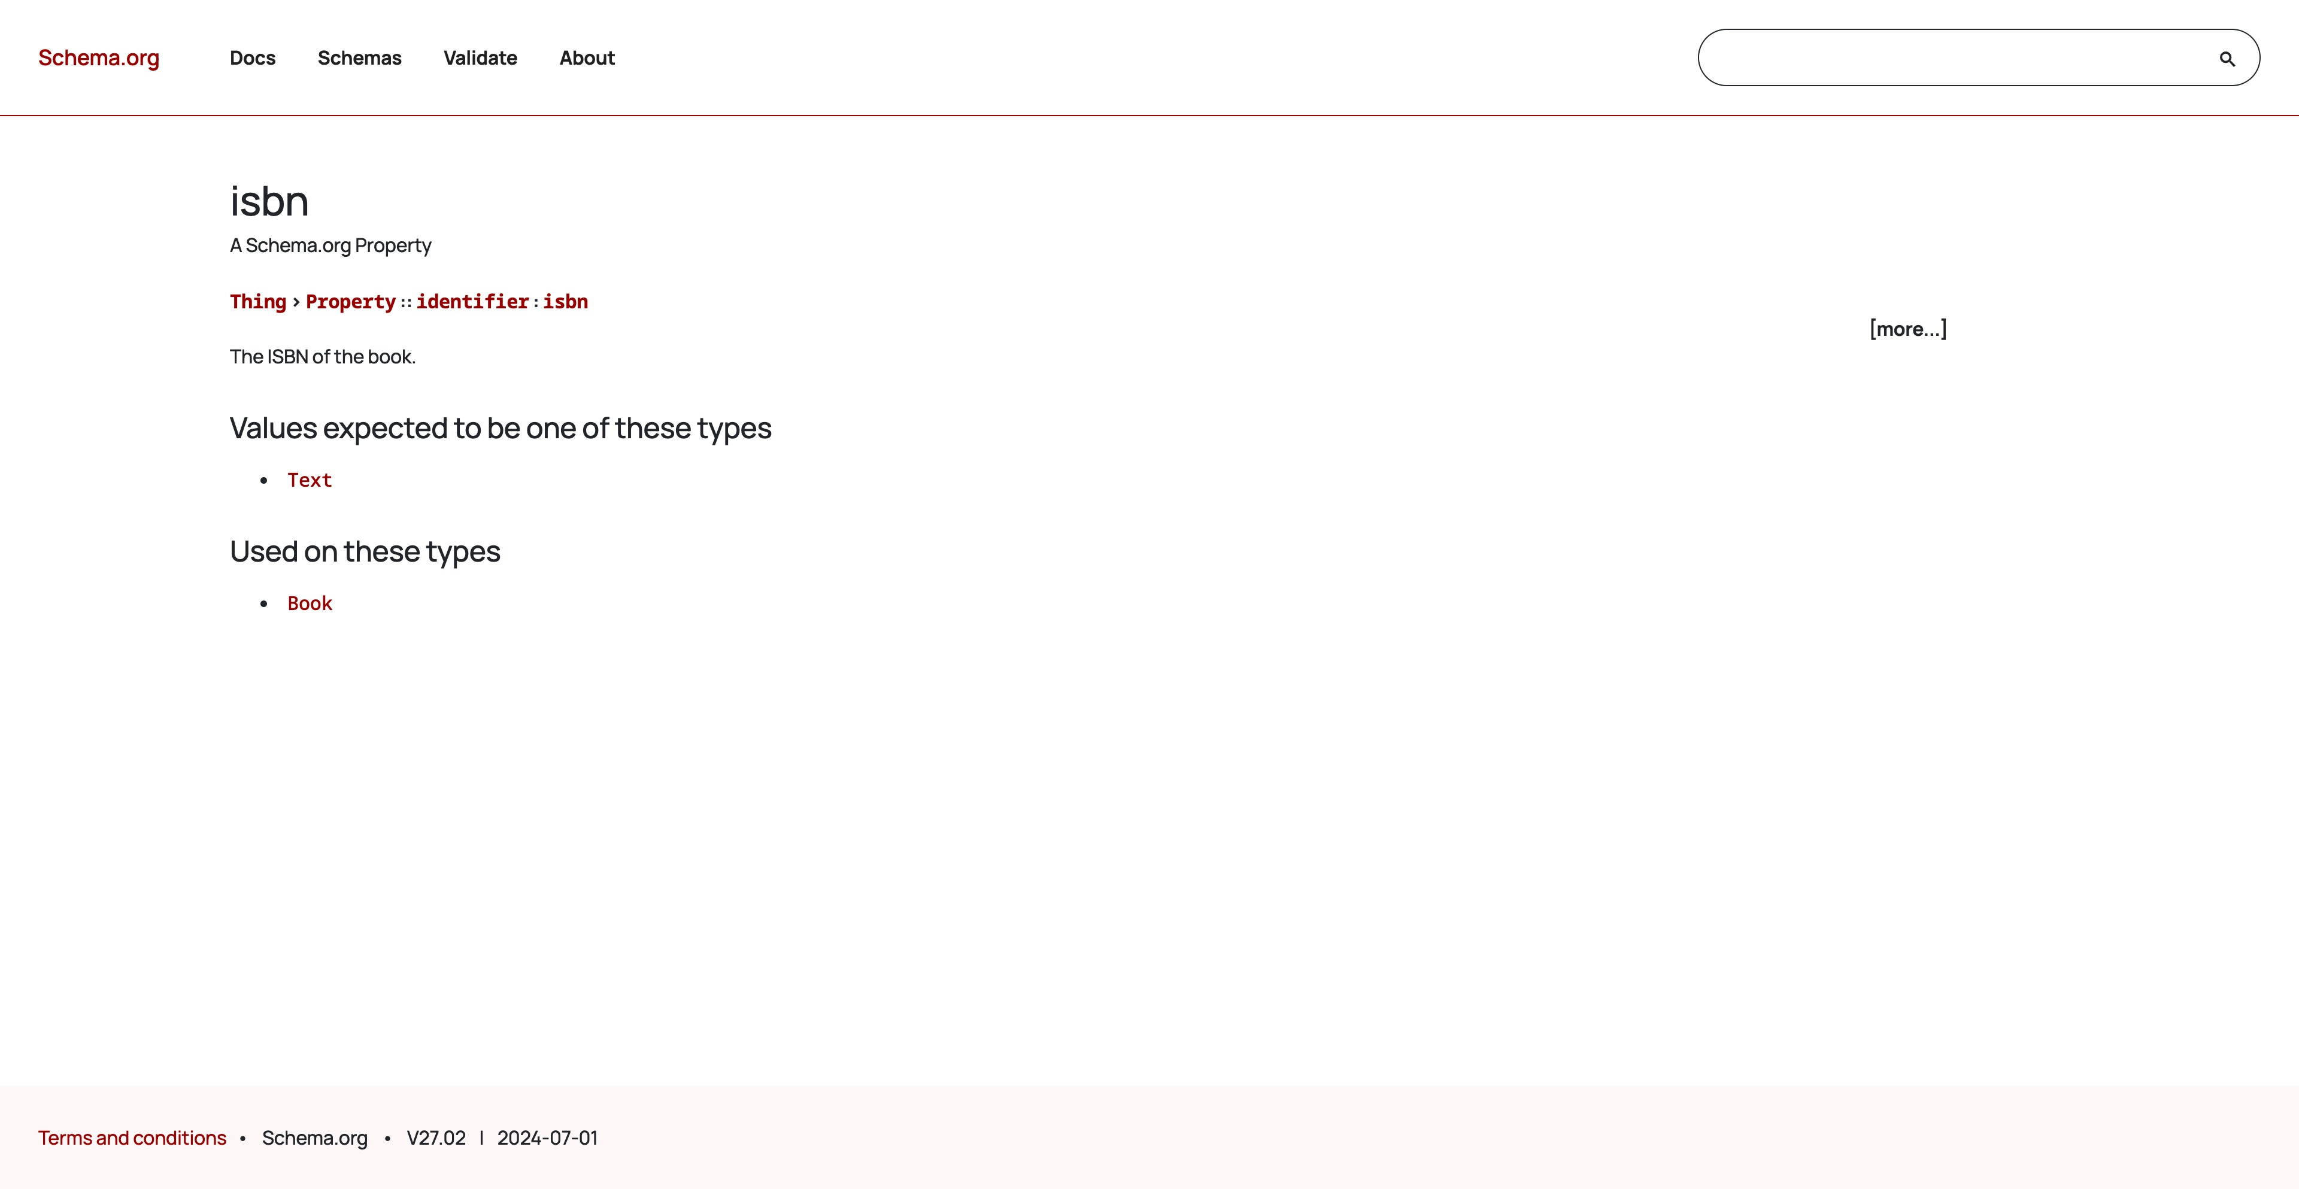The height and width of the screenshot is (1189, 2299).
Task: Open identifier breadcrumb link
Action: [x=472, y=302]
